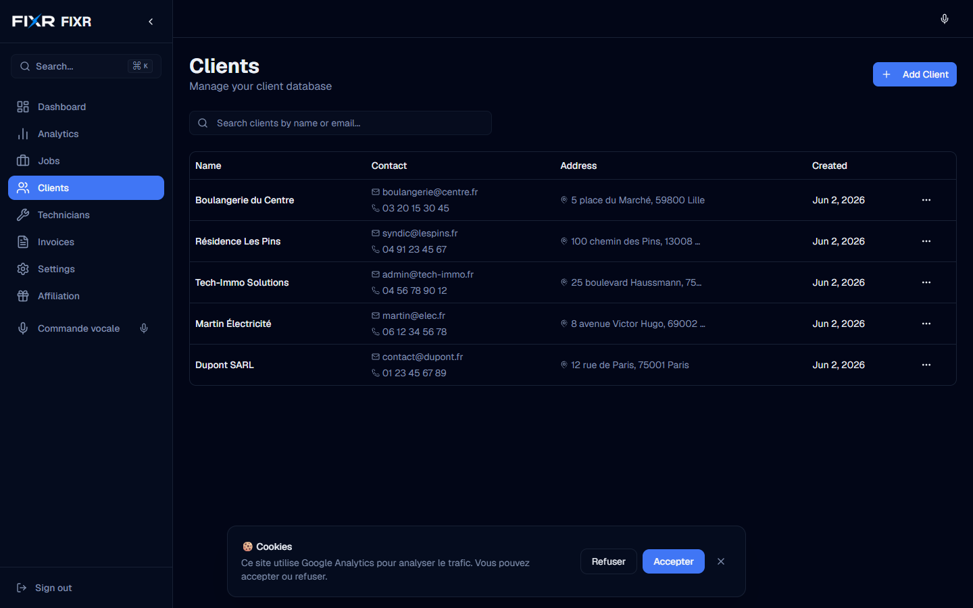Click the Add Client button
Image resolution: width=973 pixels, height=608 pixels.
pyautogui.click(x=915, y=74)
